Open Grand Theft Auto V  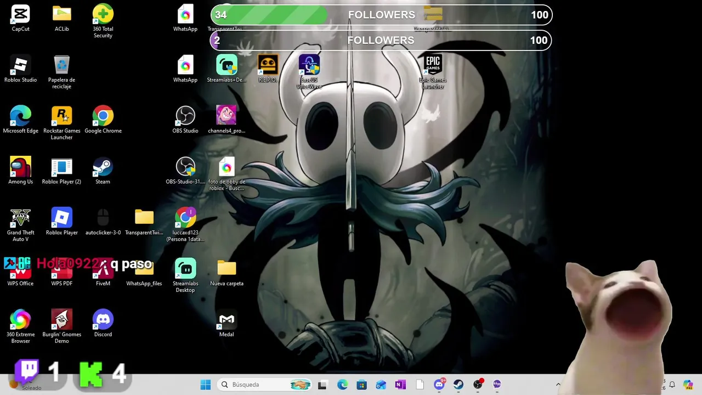(20, 225)
